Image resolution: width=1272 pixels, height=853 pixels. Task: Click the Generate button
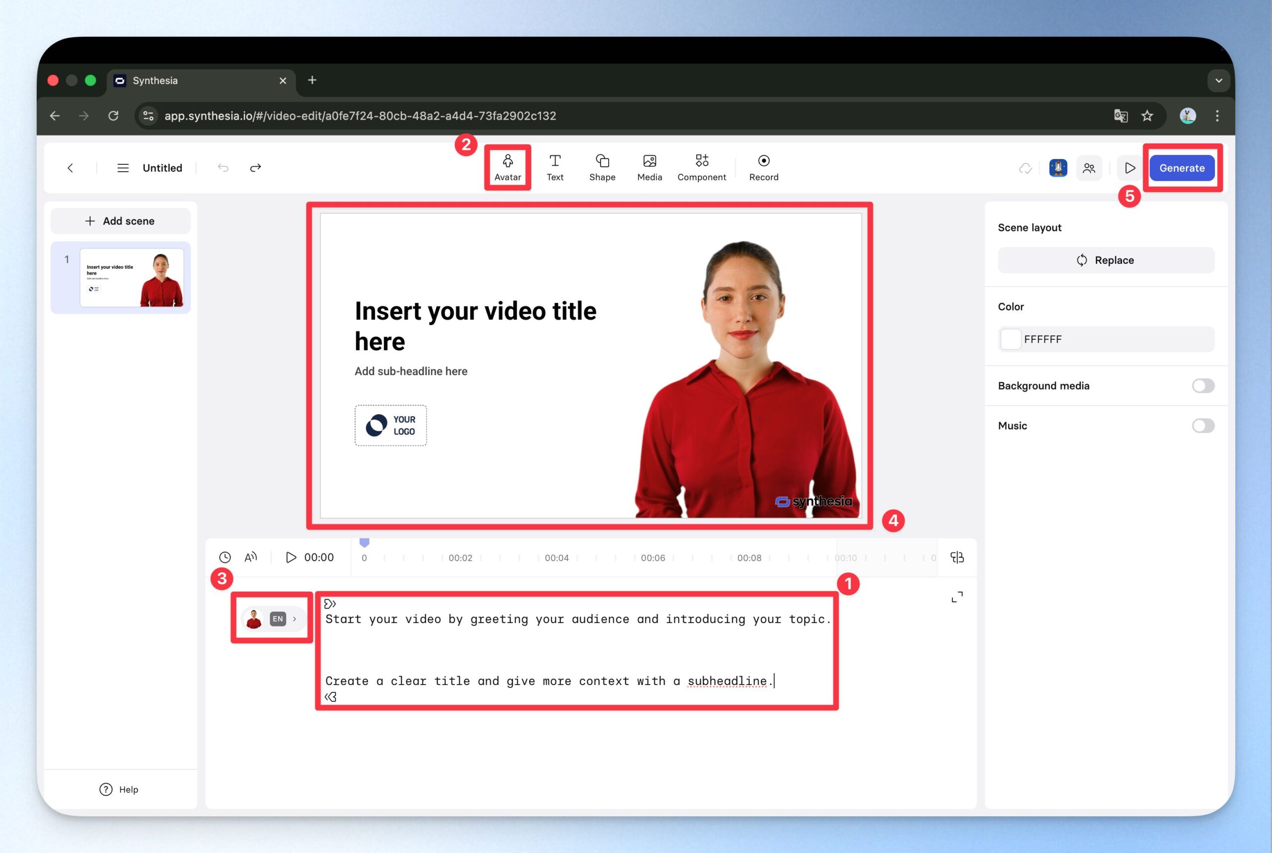(x=1181, y=168)
